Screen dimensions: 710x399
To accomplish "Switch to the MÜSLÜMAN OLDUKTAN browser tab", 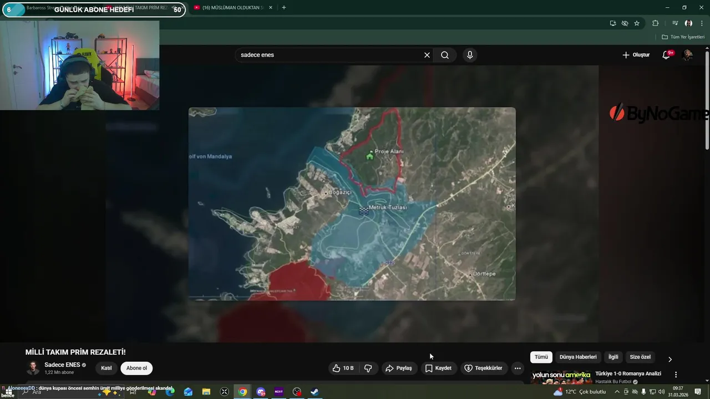I will (x=232, y=8).
